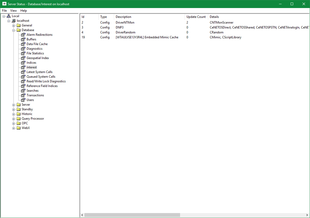The height and width of the screenshot is (218, 310).
Task: Click the Diagnostics node icon
Action: coord(23,49)
